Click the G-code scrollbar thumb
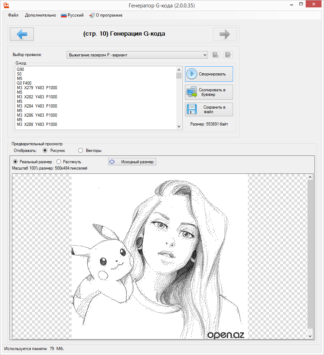 click(x=179, y=76)
